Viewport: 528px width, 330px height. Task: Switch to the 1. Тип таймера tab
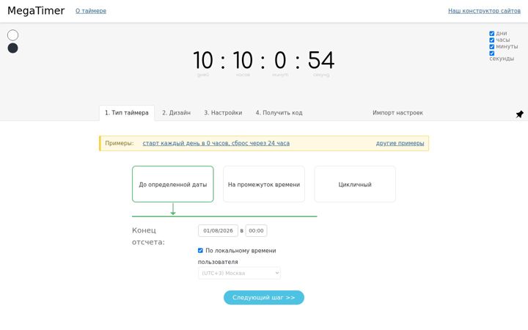[x=127, y=113]
